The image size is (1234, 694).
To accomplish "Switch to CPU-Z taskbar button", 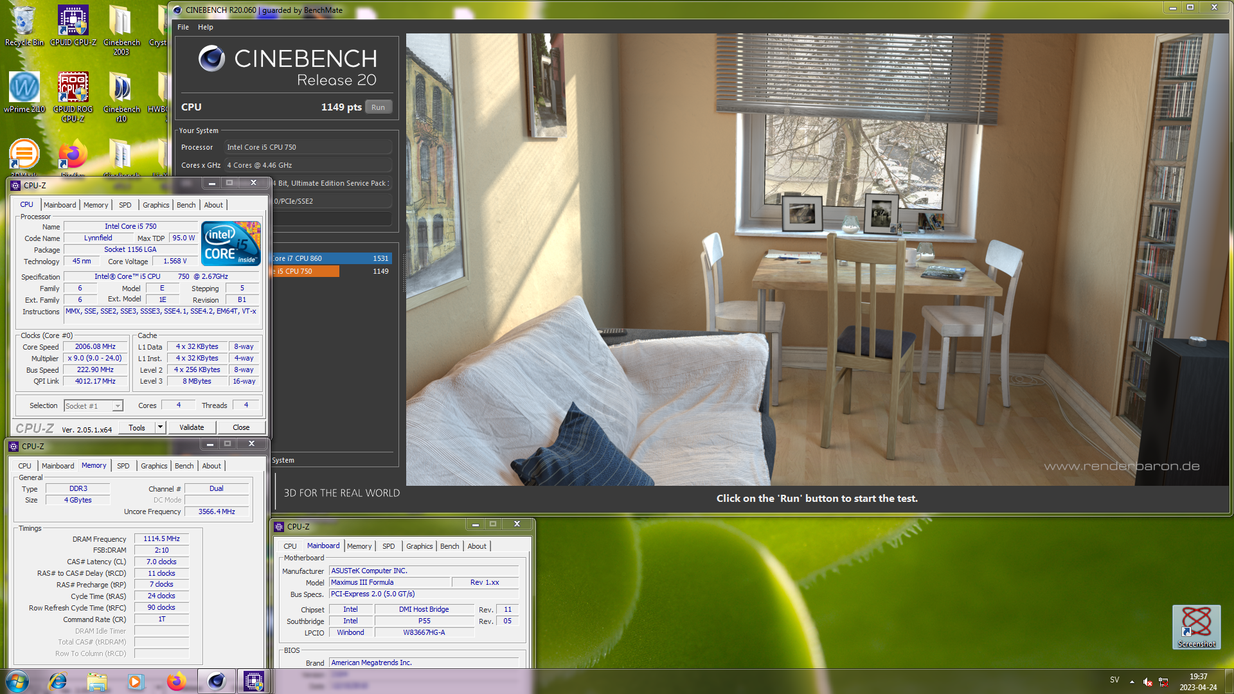I will pos(253,681).
